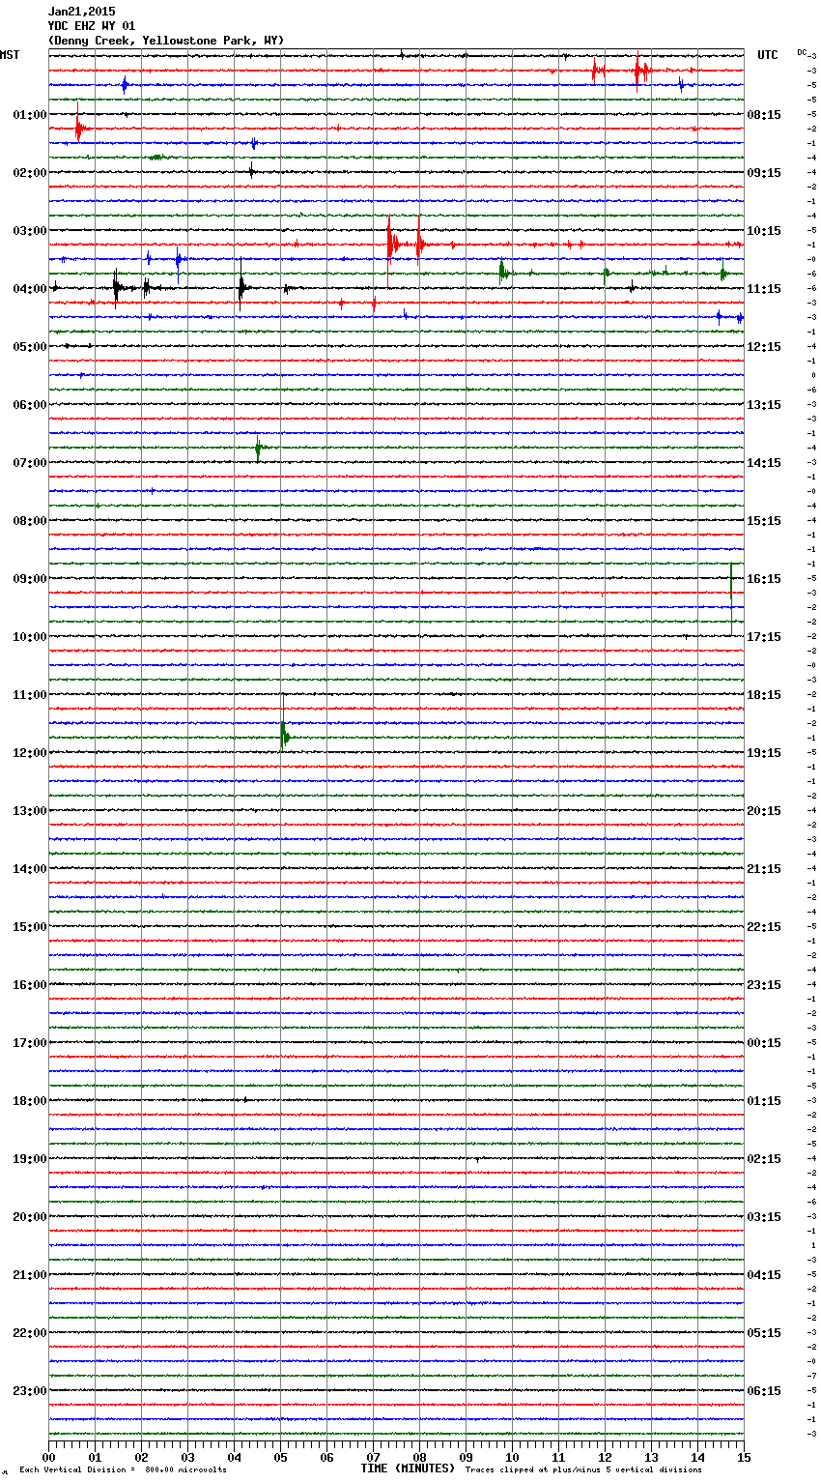This screenshot has height=1483, width=821.
Task: Select the 05:00 MST row label
Action: [29, 347]
